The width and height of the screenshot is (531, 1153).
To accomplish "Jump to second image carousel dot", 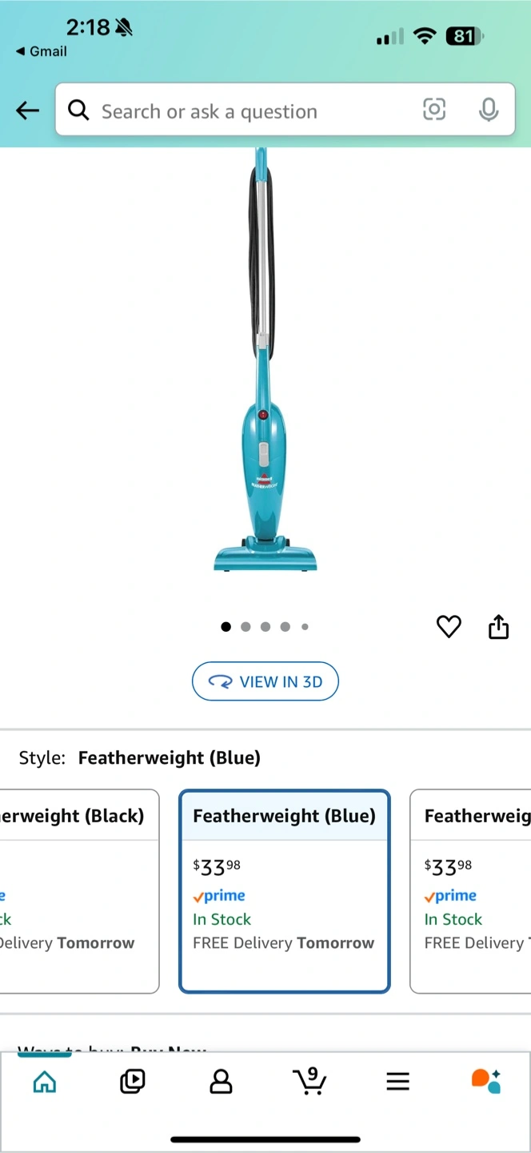I will (x=246, y=627).
